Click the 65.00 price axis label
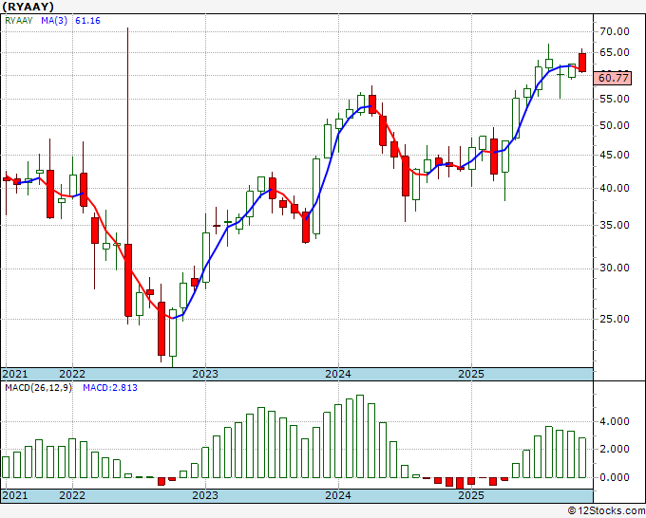 click(x=615, y=53)
